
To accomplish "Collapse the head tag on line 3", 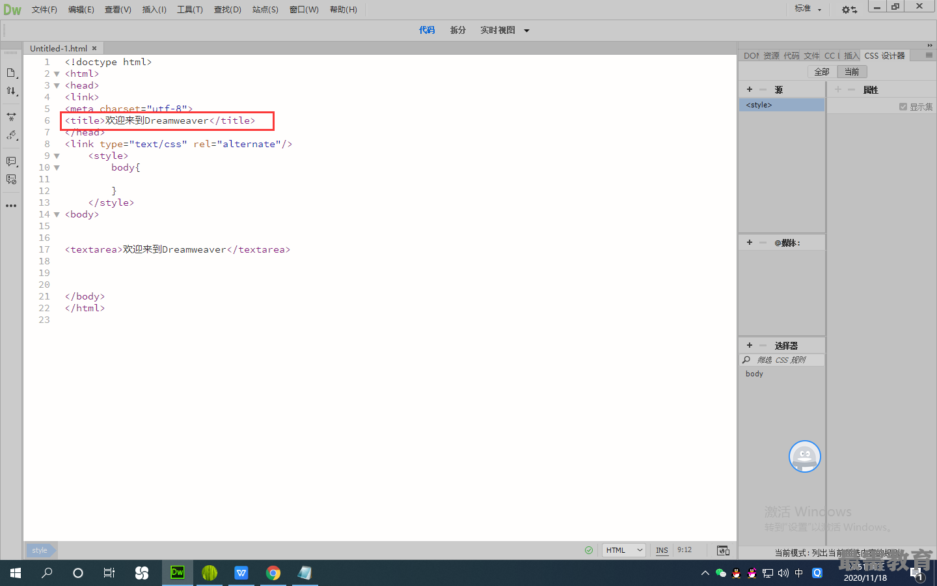I will tap(57, 86).
